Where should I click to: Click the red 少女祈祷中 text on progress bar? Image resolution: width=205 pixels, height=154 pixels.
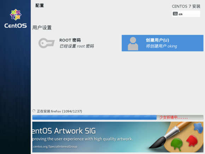[x=174, y=117]
